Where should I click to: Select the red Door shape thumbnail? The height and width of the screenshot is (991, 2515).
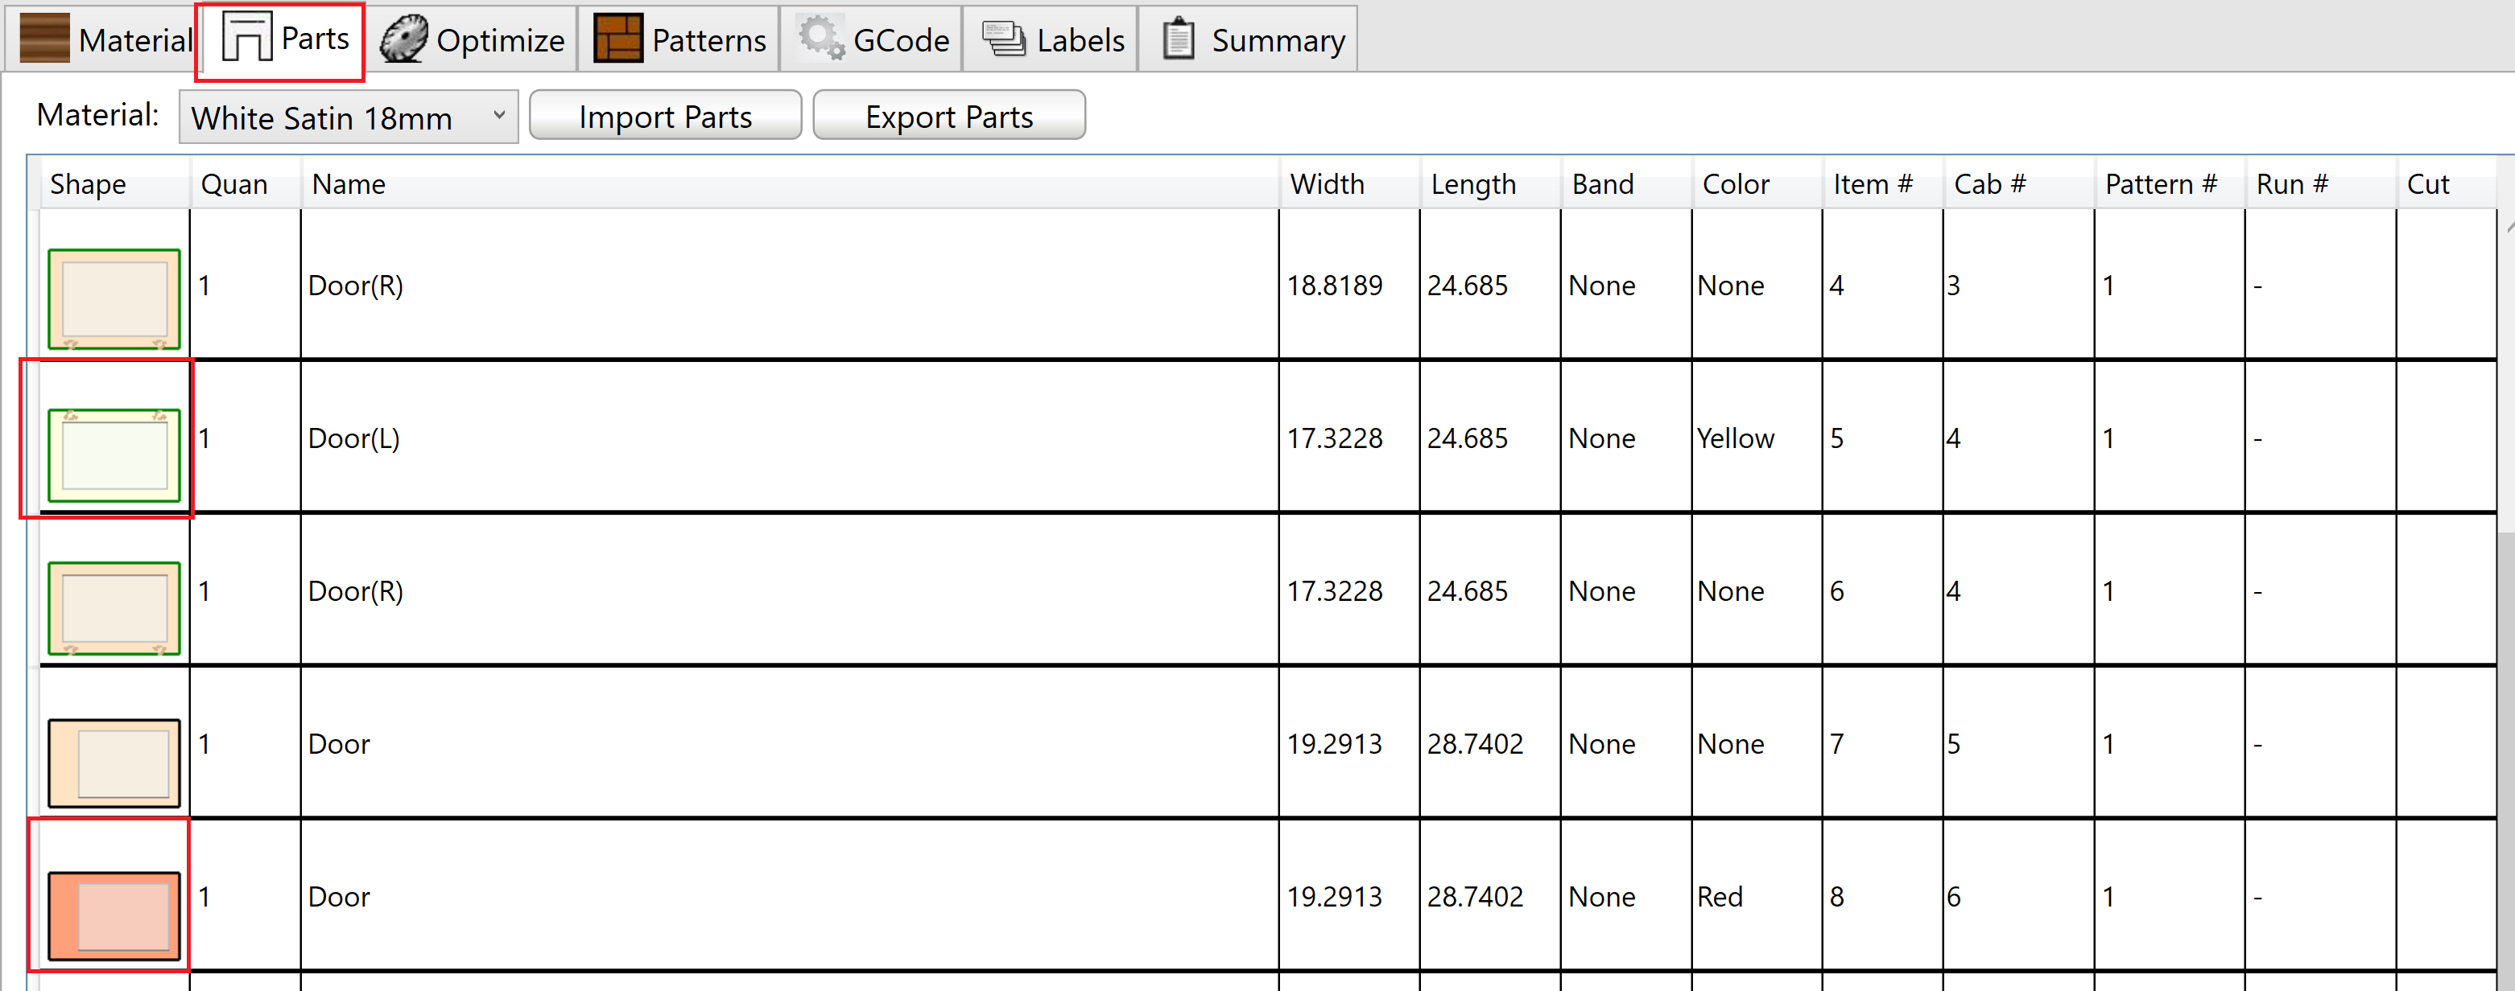tap(114, 915)
